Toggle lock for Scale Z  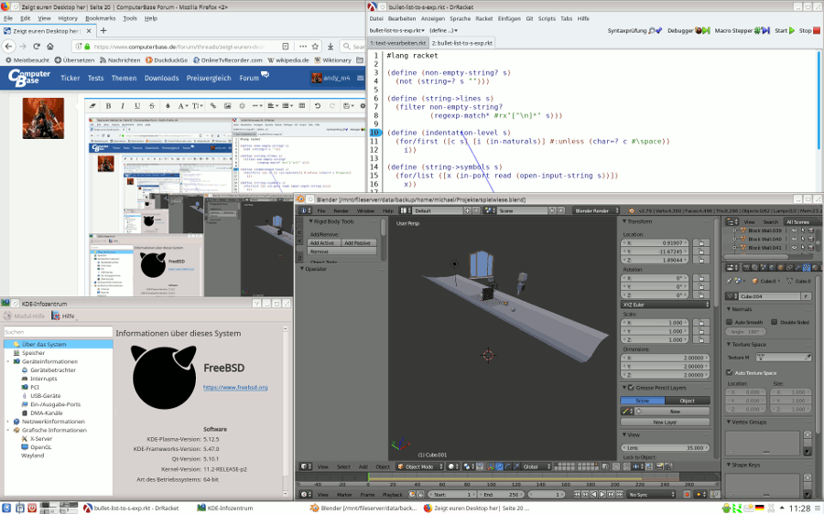701,339
